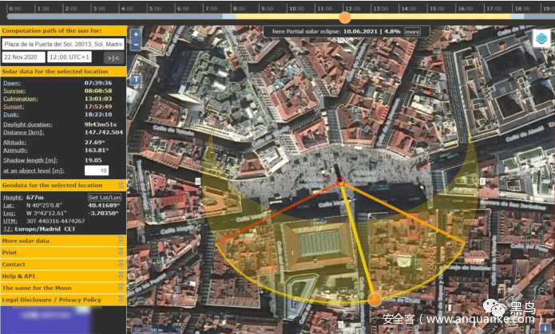Click the 18:00 mark on the timeline

point(522,9)
